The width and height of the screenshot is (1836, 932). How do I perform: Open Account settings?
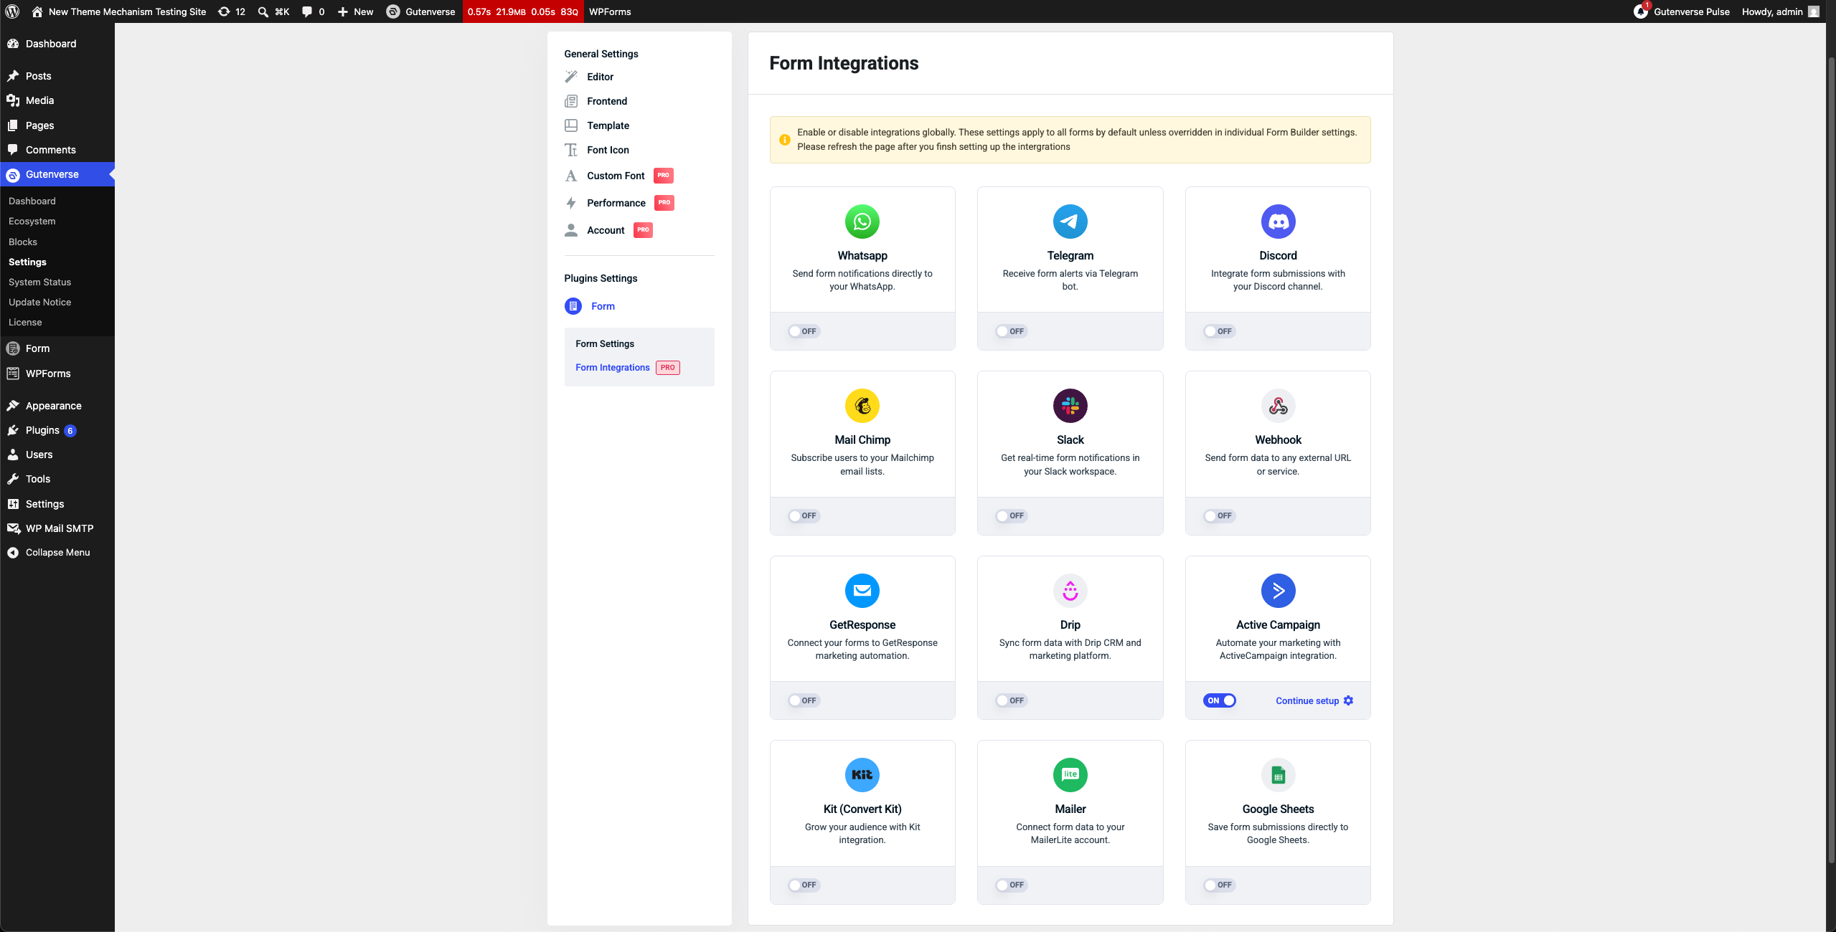click(x=606, y=230)
